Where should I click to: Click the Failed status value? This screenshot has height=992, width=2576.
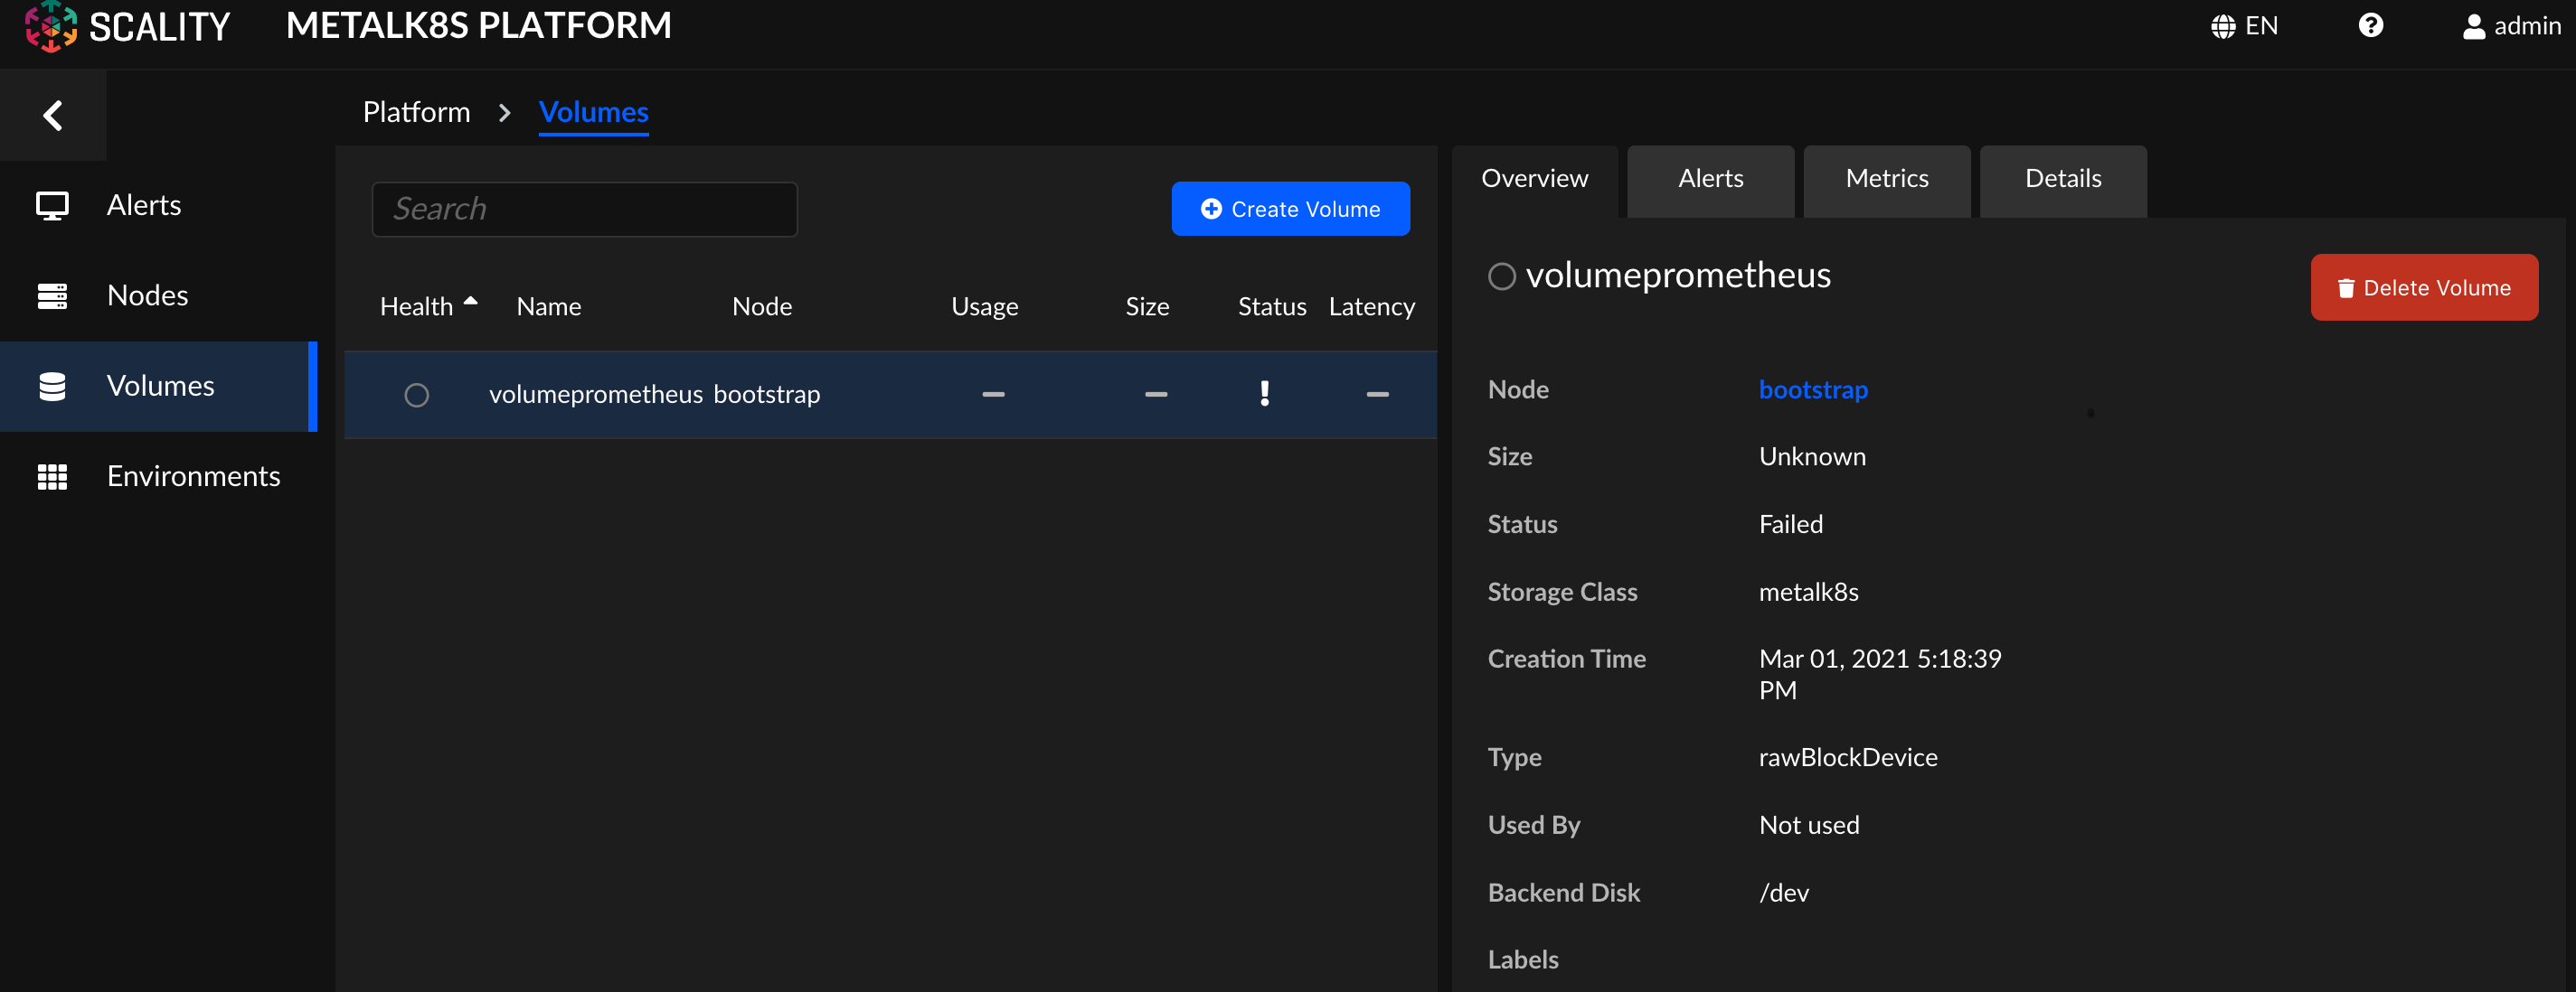1790,525
